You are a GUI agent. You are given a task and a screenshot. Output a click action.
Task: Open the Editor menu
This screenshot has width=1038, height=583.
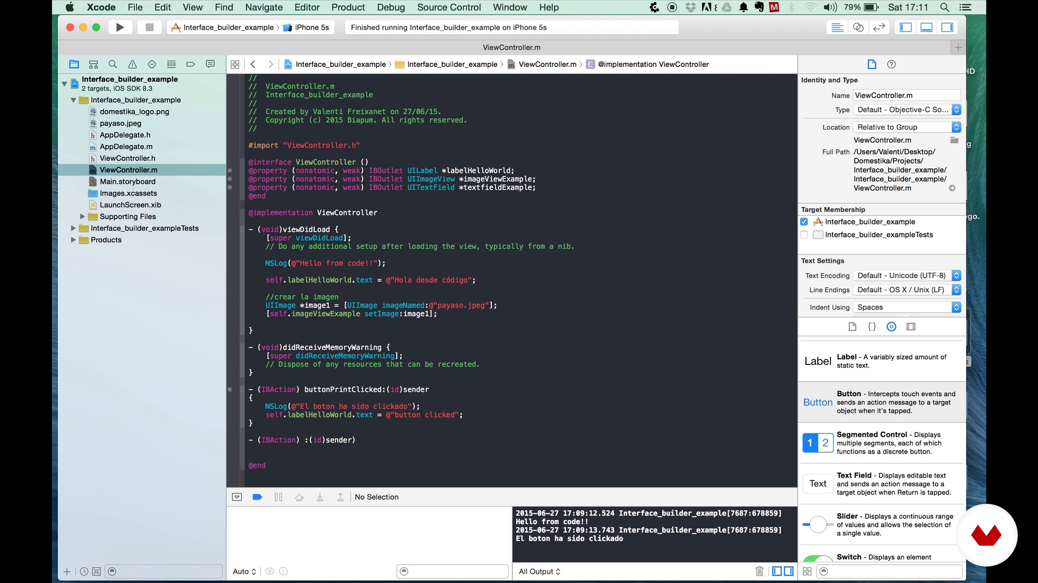point(307,8)
